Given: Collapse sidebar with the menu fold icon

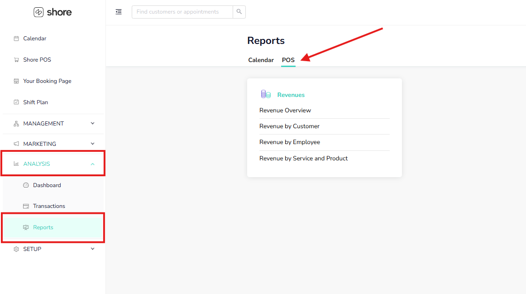Looking at the screenshot, I should [x=119, y=12].
